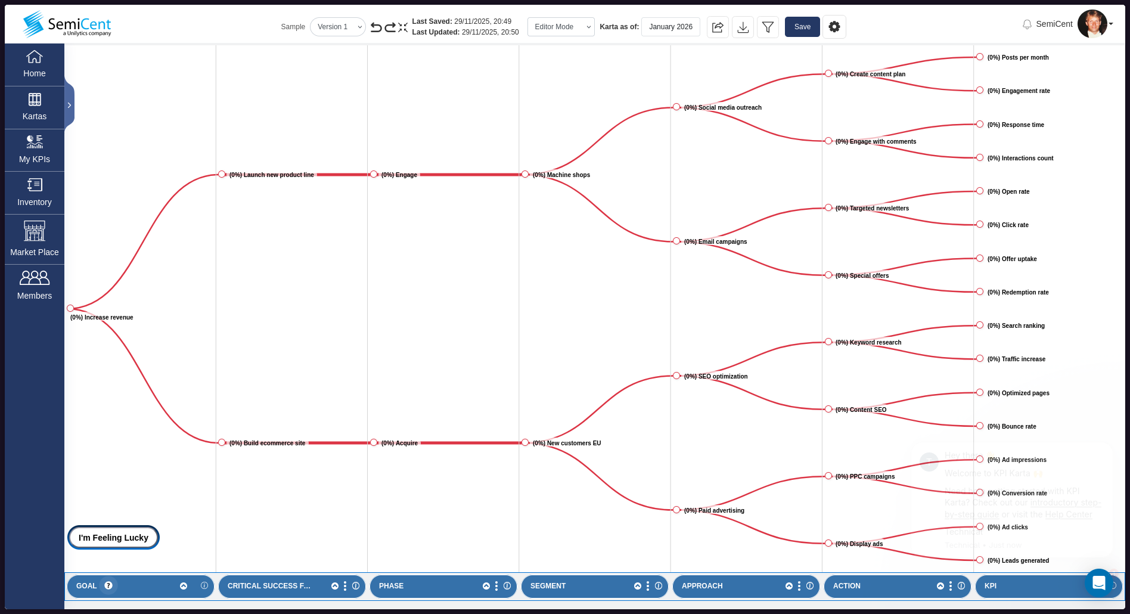
Task: Go to Home in the sidebar
Action: pyautogui.click(x=34, y=63)
